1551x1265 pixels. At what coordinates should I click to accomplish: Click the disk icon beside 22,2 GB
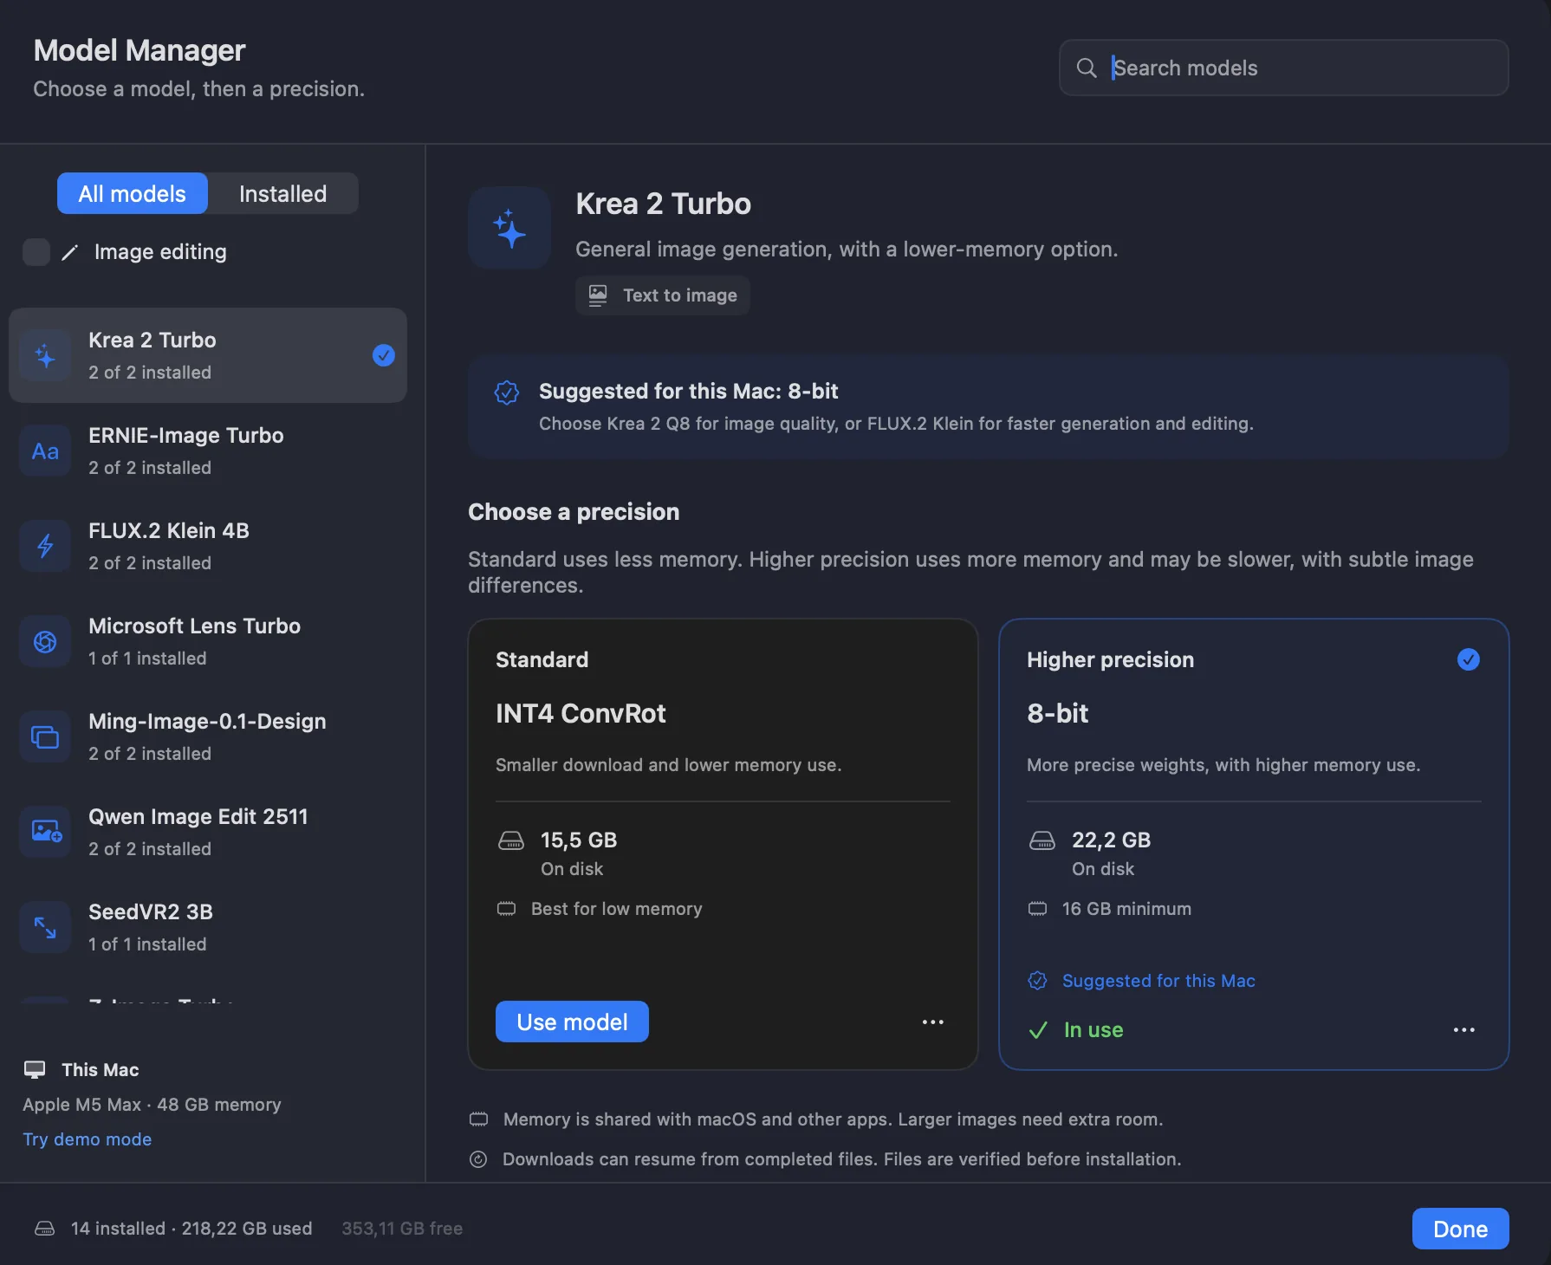click(x=1042, y=840)
